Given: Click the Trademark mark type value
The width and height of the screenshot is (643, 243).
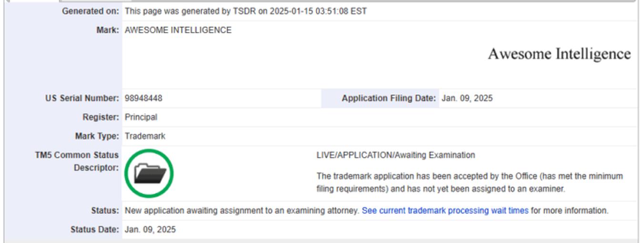Looking at the screenshot, I should [145, 136].
